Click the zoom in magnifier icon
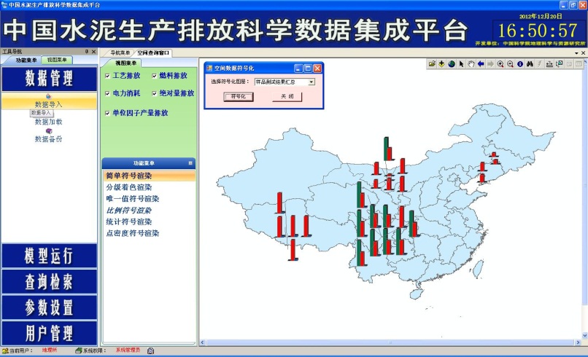The height and width of the screenshot is (357, 588). (x=500, y=65)
